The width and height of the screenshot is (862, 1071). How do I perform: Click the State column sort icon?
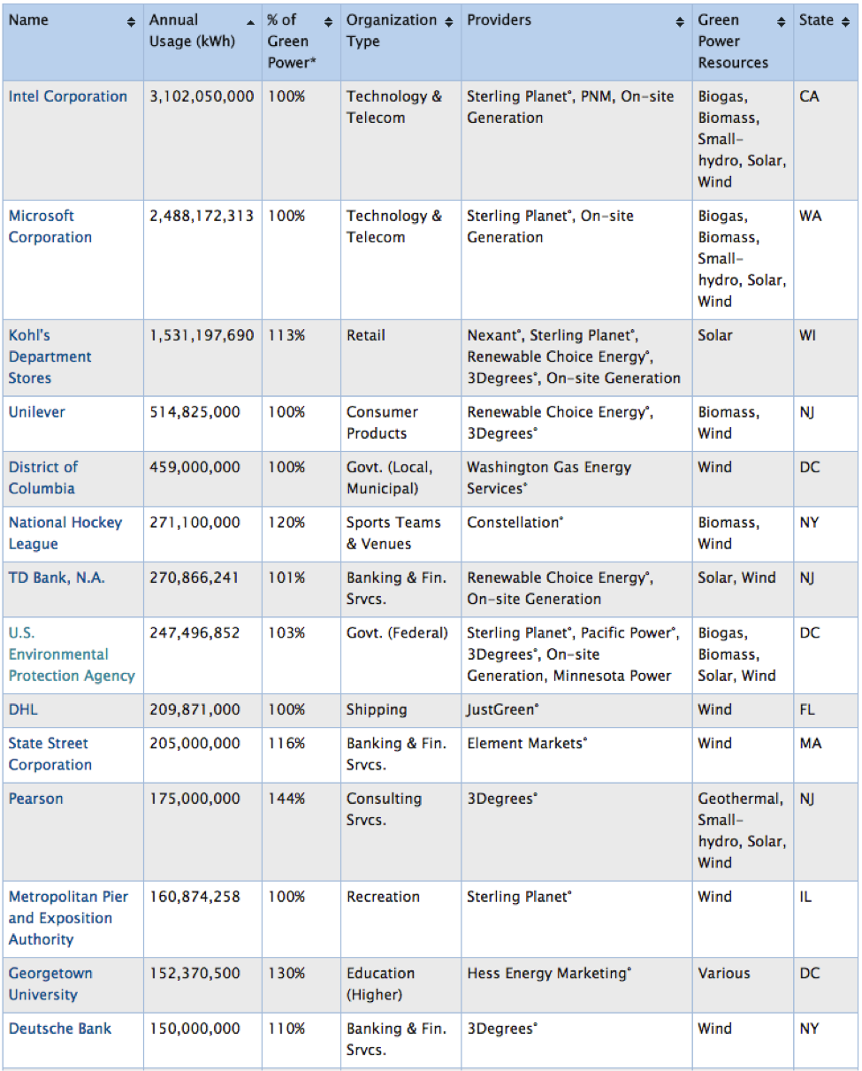coord(846,21)
